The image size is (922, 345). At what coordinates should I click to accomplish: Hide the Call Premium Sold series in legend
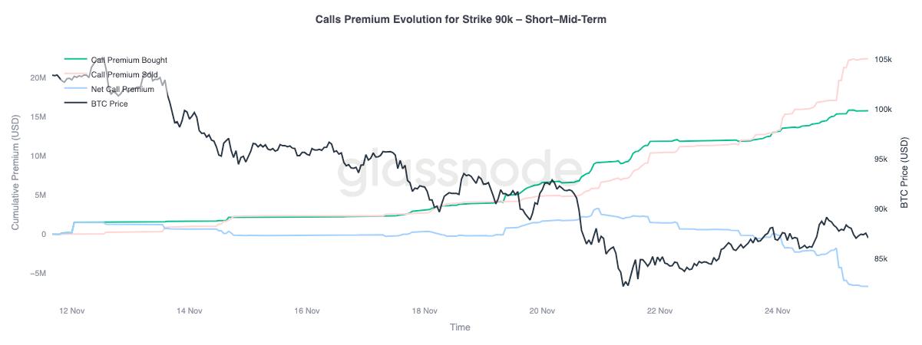(x=124, y=74)
